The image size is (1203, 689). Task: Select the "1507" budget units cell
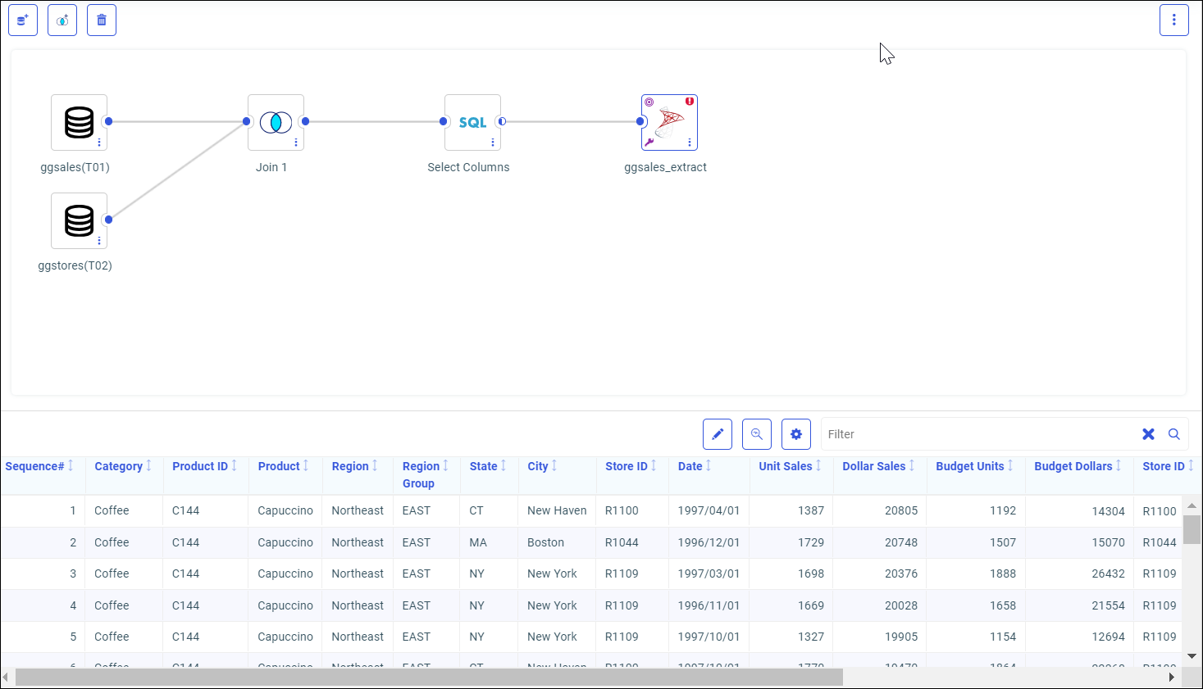(x=1003, y=542)
